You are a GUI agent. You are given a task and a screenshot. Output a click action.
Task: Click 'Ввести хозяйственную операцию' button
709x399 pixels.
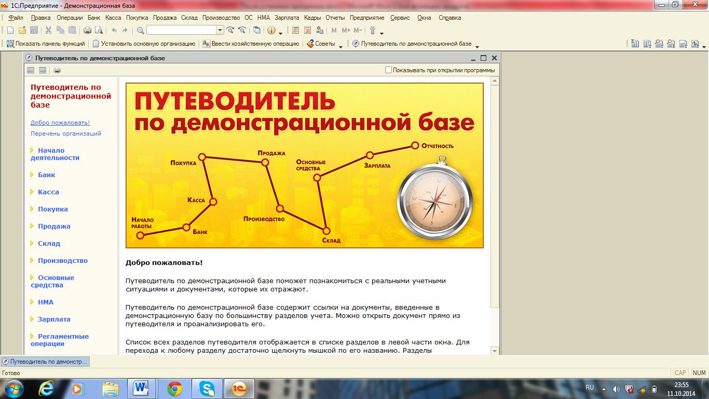click(251, 44)
